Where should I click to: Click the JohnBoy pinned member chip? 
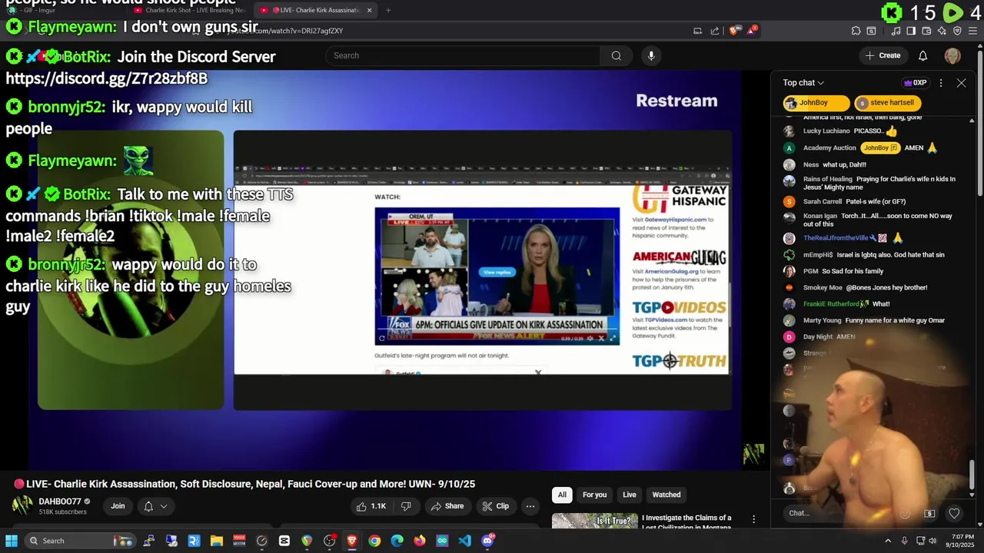pos(816,103)
